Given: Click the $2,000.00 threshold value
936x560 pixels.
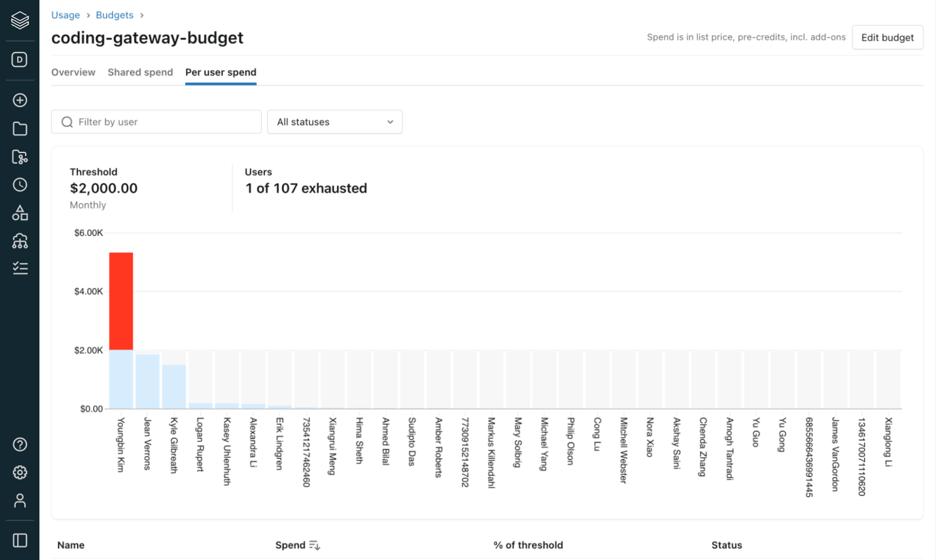Looking at the screenshot, I should point(104,188).
